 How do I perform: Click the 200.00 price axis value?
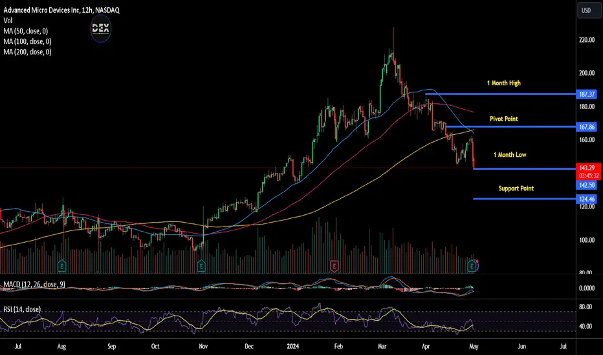click(x=587, y=73)
